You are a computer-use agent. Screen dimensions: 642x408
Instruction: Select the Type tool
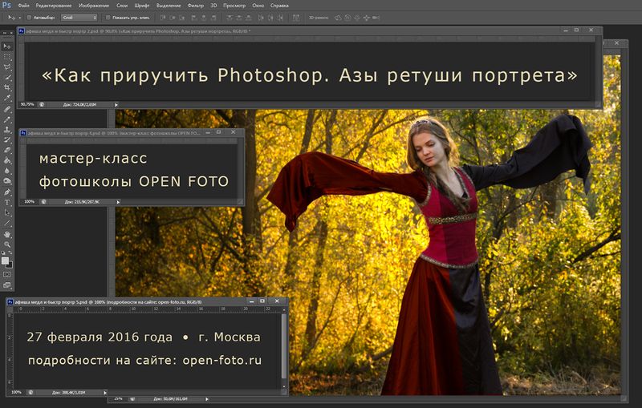coord(7,202)
